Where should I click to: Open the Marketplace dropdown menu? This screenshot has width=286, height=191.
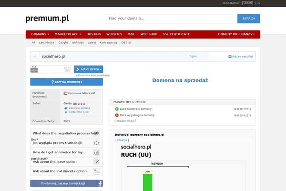pyautogui.click(x=68, y=34)
